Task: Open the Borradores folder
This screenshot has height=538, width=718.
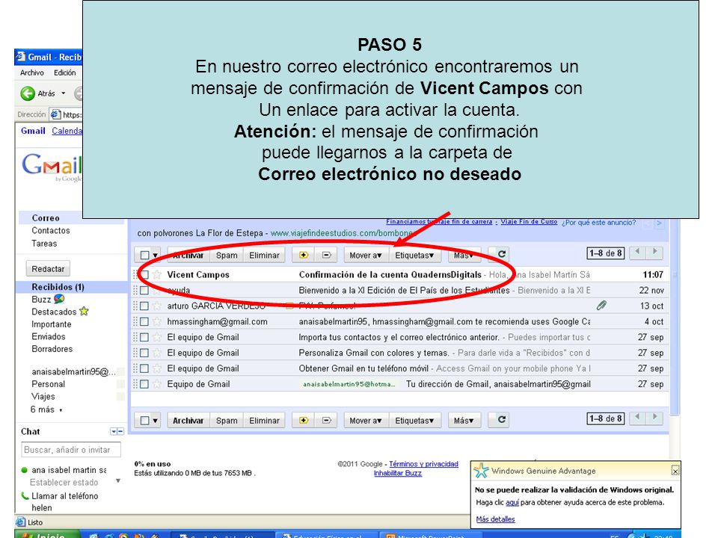Action: [x=52, y=349]
